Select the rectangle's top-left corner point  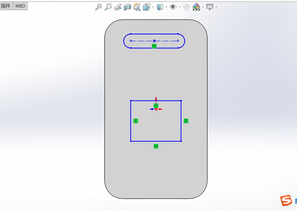coord(131,100)
